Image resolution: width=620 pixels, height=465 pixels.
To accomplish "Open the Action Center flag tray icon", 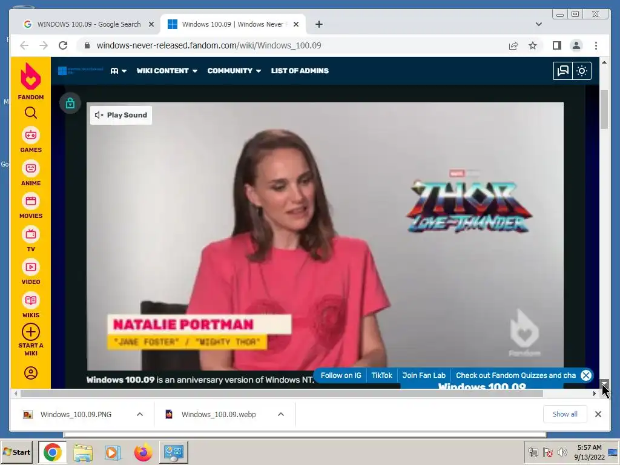I will click(547, 452).
